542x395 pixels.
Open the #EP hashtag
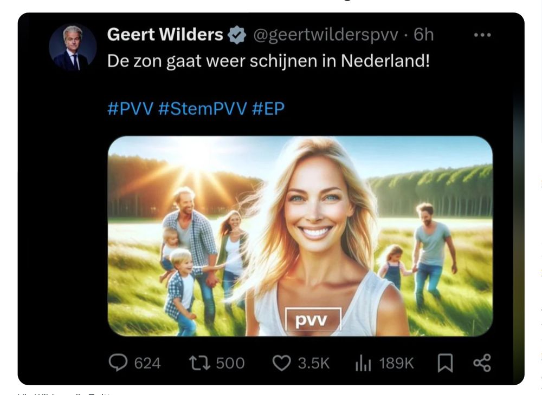click(268, 108)
